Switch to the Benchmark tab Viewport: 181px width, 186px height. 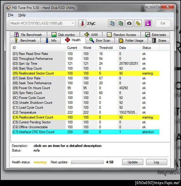coord(25,40)
